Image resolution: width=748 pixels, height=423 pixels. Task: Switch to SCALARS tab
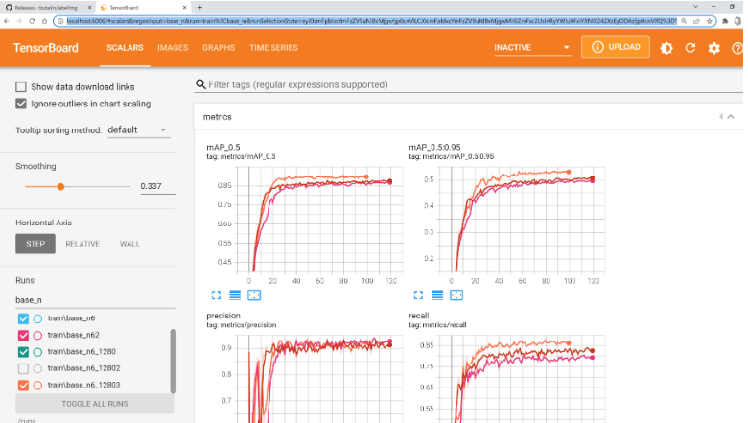(x=125, y=48)
